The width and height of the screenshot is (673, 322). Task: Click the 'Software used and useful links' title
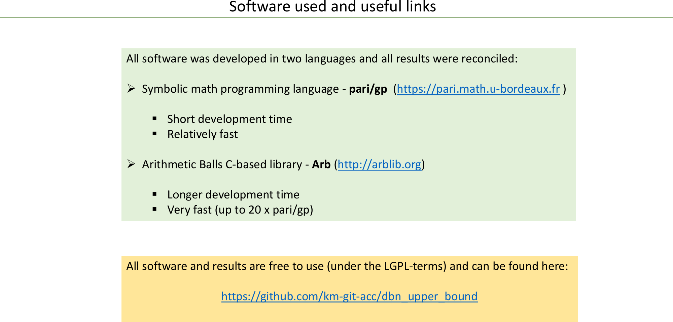click(332, 6)
